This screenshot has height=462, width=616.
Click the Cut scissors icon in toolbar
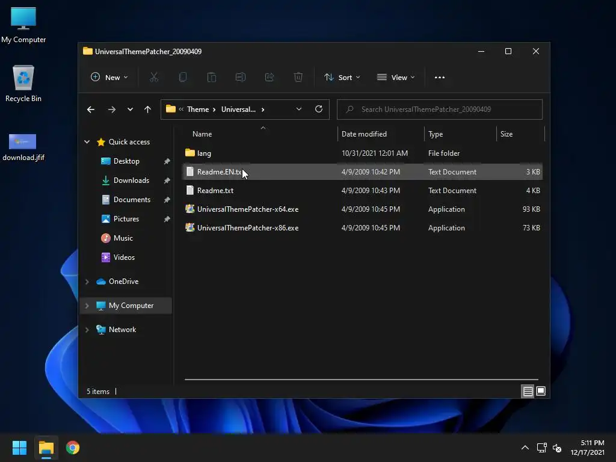[x=153, y=78]
